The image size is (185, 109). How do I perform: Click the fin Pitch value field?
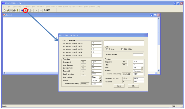tap(138, 65)
